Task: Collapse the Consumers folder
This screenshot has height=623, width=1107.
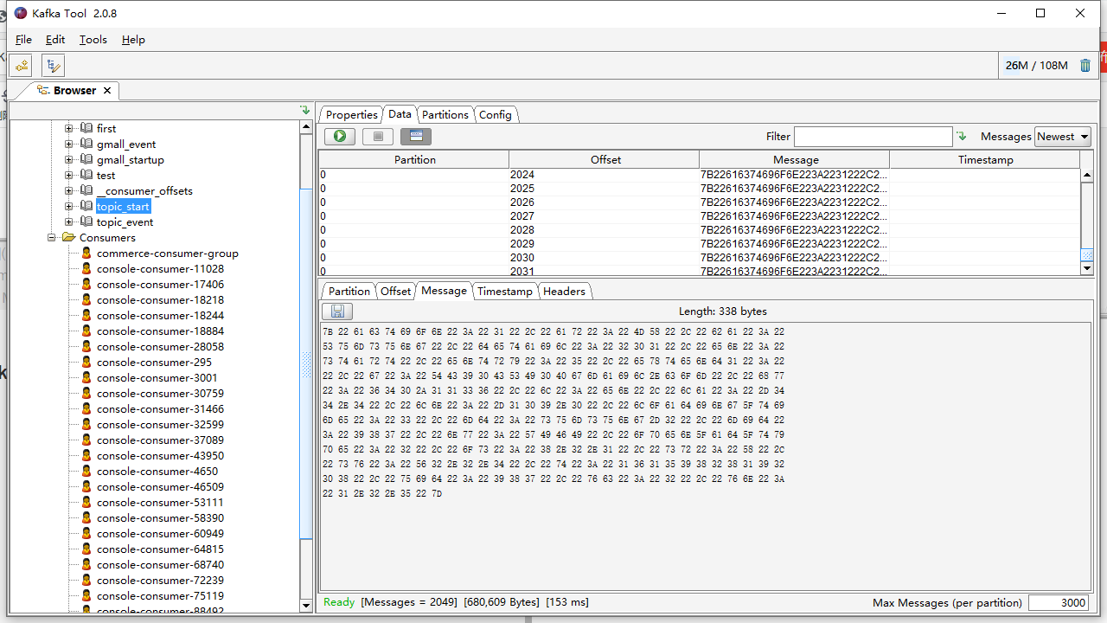Action: [x=52, y=237]
